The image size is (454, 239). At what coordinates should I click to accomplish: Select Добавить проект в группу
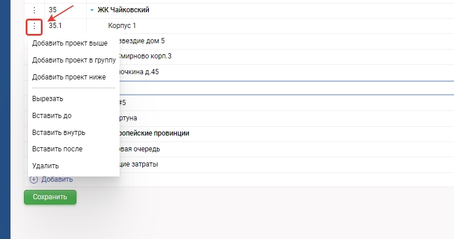click(74, 60)
